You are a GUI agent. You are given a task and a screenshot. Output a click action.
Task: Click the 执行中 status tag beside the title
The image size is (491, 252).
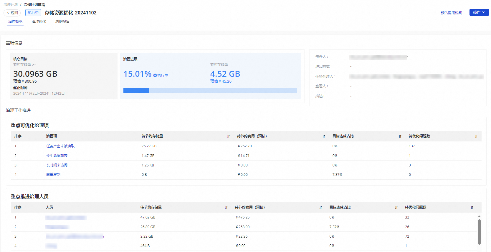pos(33,13)
